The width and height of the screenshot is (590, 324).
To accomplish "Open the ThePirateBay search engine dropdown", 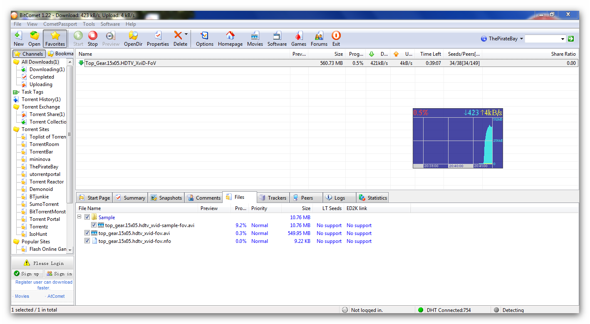I will click(x=521, y=39).
